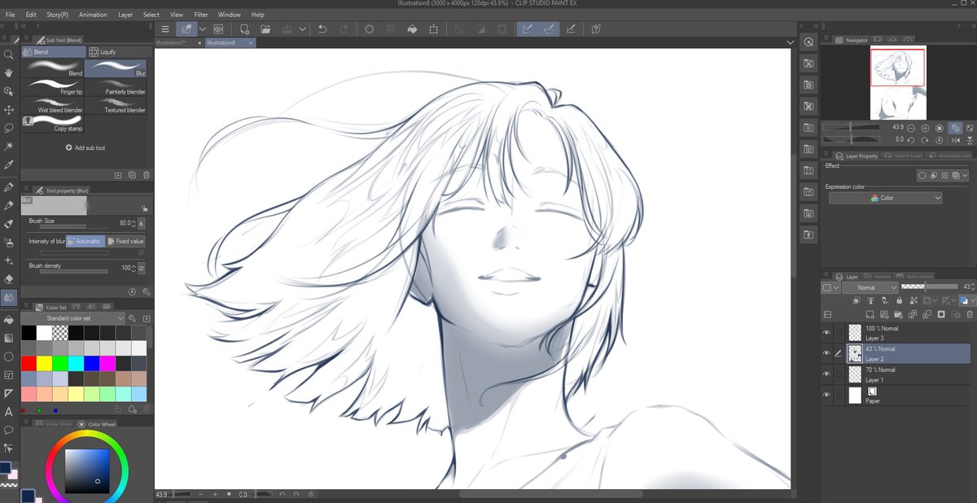Choose the Copy stamp sub tool
The height and width of the screenshot is (503, 977).
tap(54, 123)
